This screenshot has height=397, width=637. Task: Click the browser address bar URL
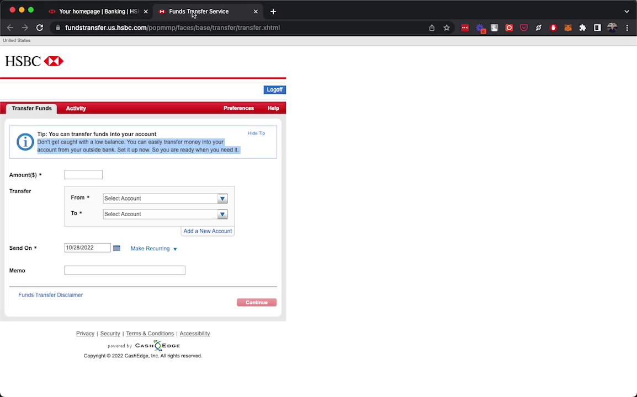click(172, 28)
